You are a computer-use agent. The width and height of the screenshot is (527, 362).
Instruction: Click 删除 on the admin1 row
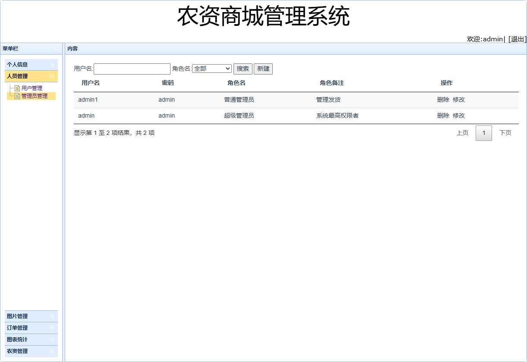tap(443, 100)
